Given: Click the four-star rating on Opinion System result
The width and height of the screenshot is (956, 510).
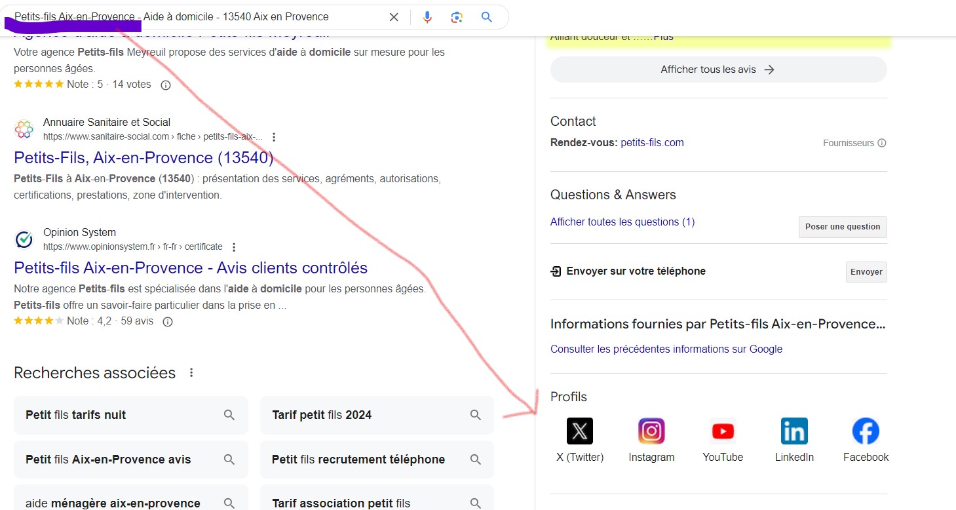Looking at the screenshot, I should (39, 321).
